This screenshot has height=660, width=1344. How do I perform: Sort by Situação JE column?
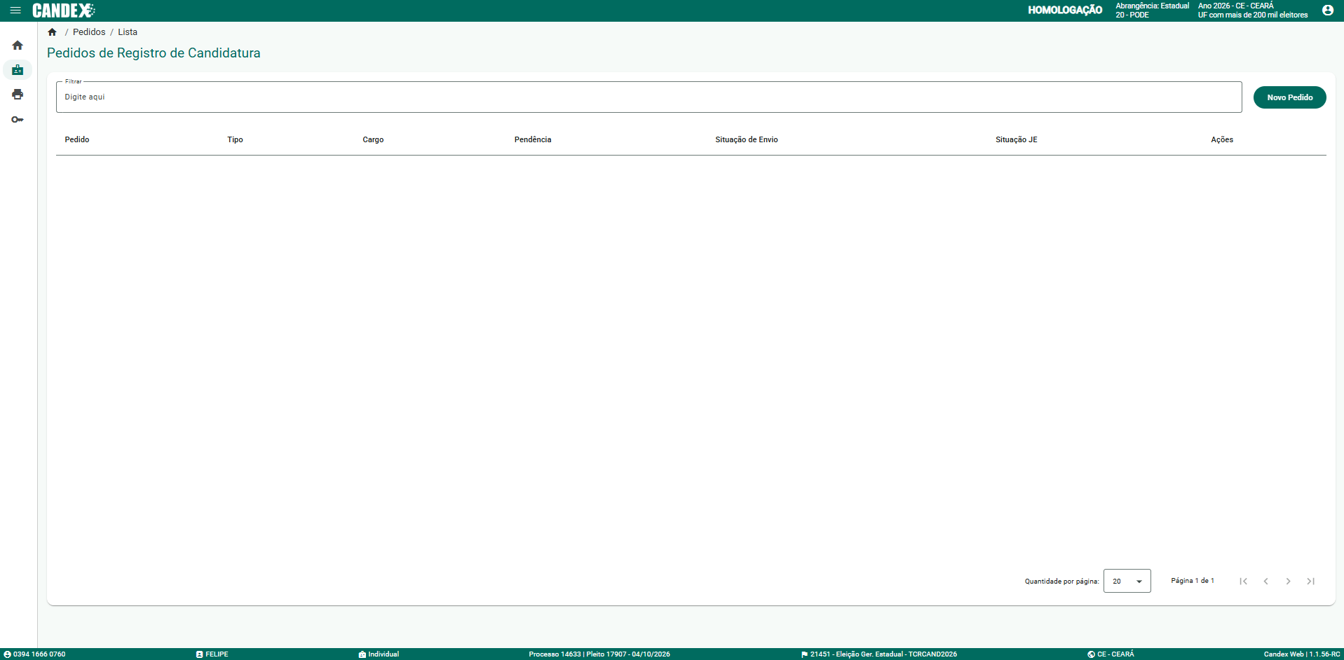click(x=1016, y=139)
